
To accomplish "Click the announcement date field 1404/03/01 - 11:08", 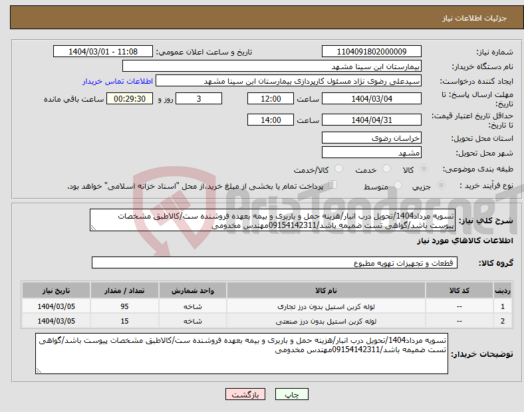I will point(103,51).
